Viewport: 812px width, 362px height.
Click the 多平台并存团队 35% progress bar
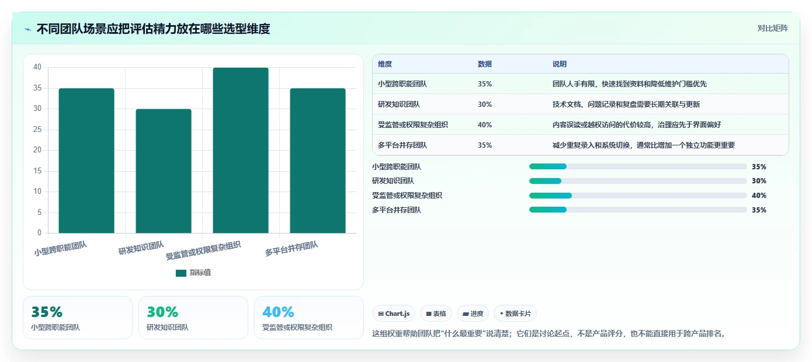click(x=638, y=210)
